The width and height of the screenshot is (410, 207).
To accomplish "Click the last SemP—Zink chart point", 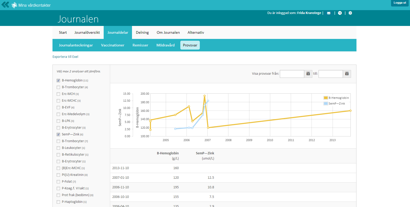I will [x=208, y=101].
